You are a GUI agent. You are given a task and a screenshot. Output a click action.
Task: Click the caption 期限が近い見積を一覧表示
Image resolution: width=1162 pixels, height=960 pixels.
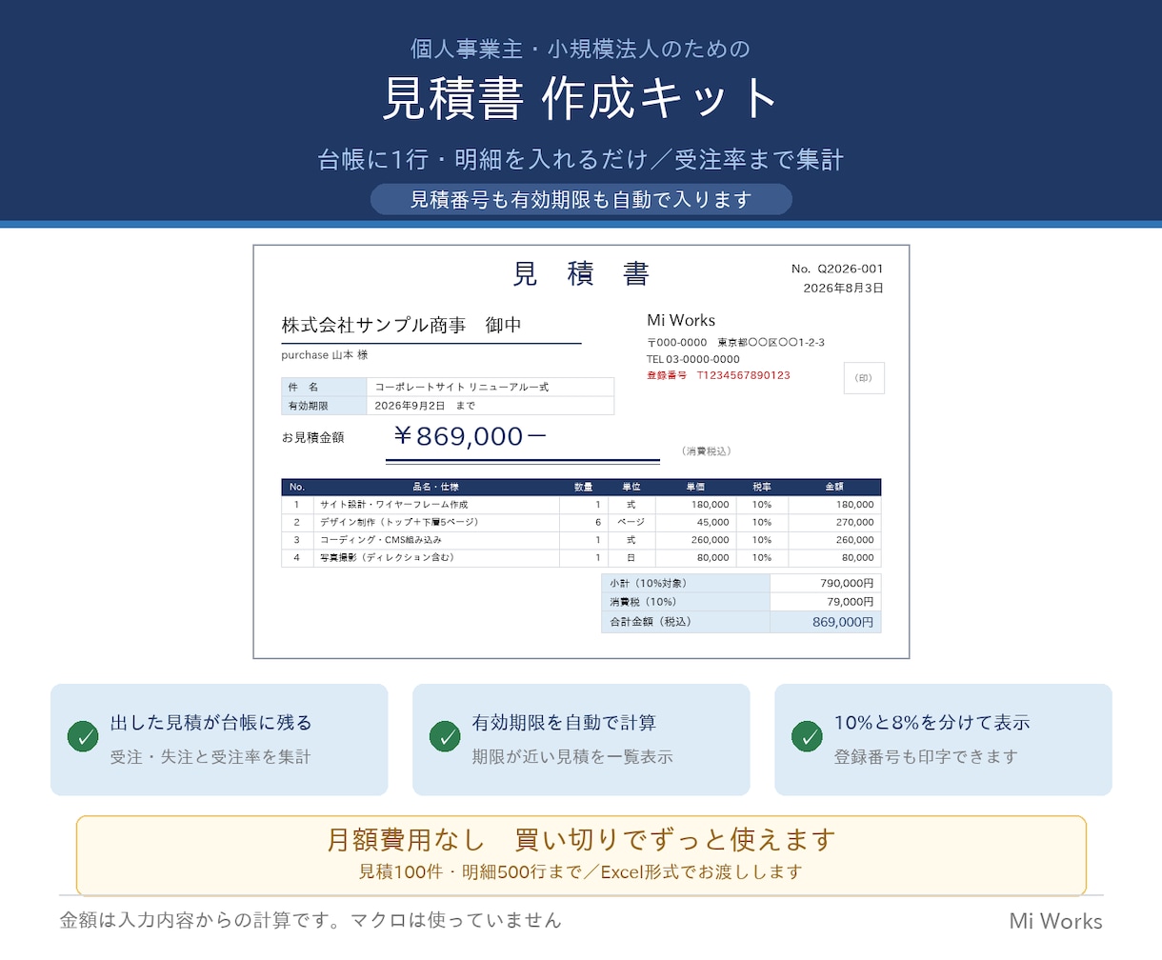click(x=572, y=757)
